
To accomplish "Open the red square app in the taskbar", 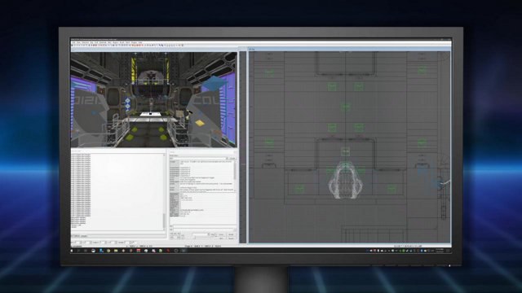I will pyautogui.click(x=138, y=251).
